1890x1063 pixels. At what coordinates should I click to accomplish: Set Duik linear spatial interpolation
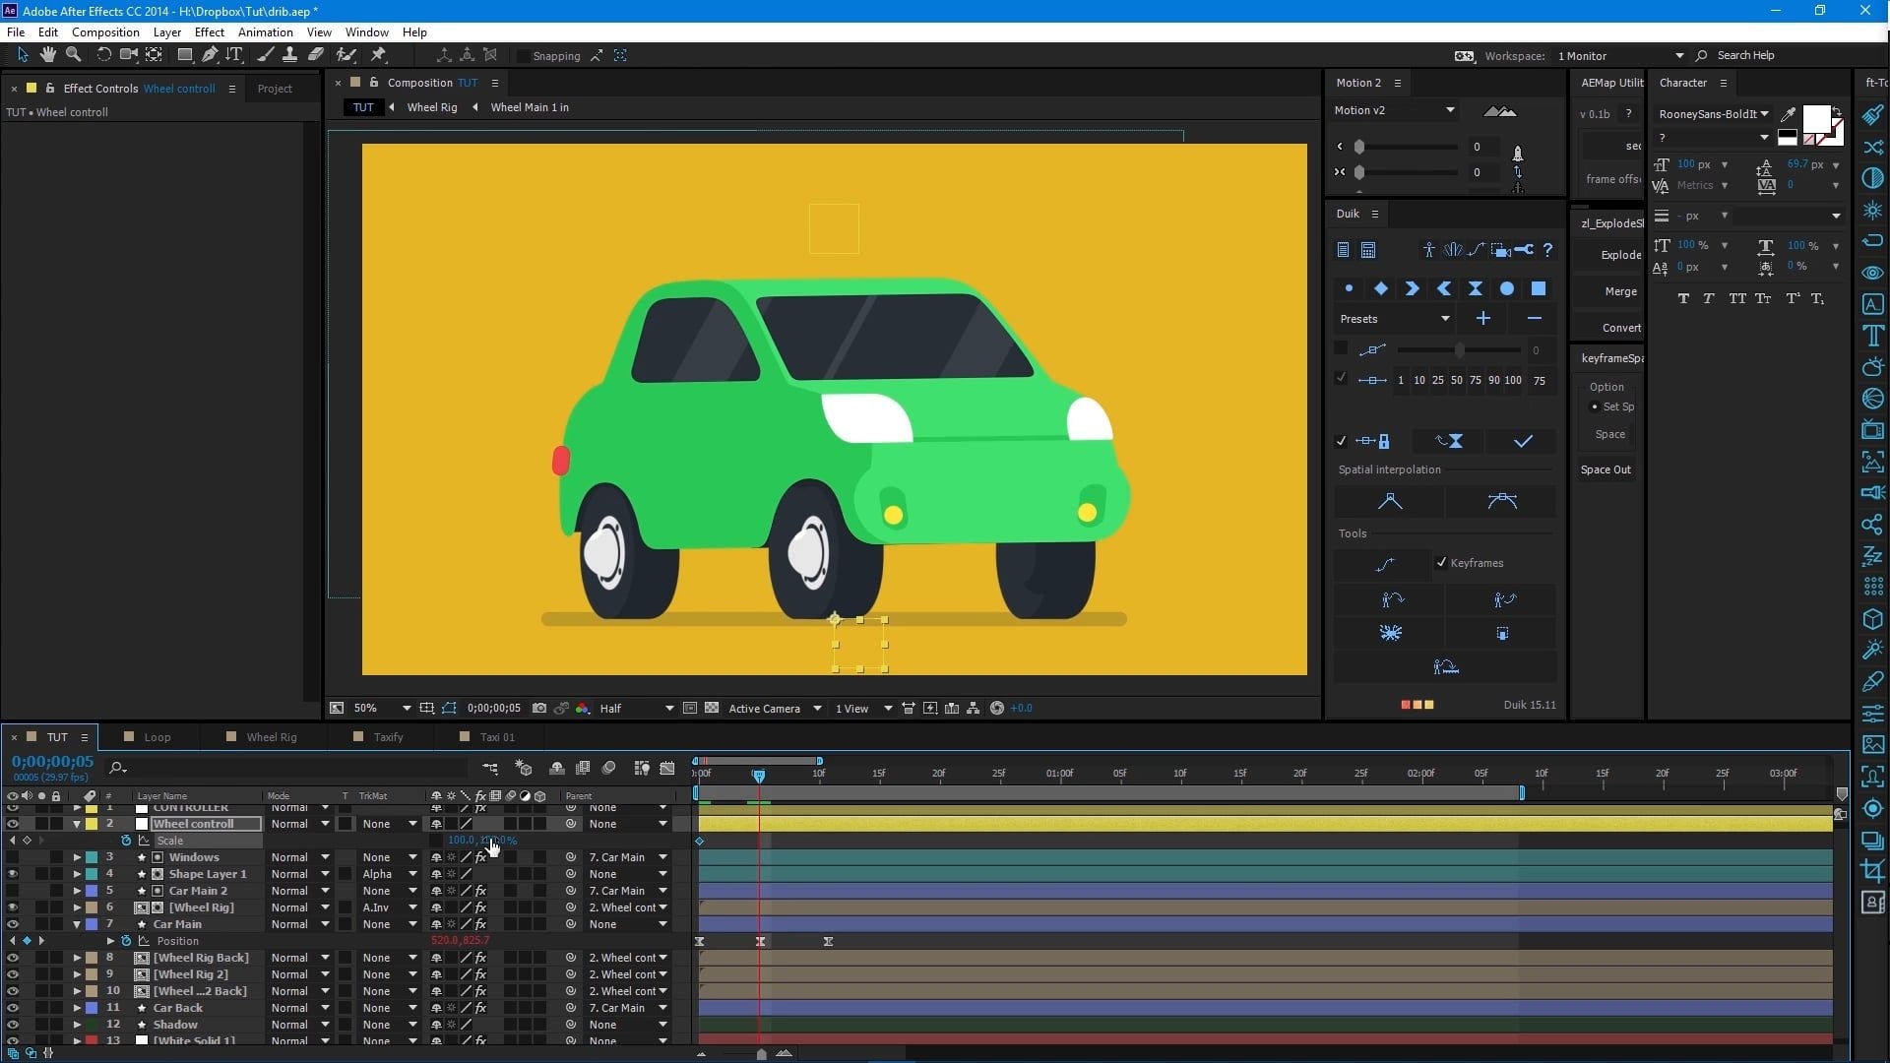coord(1390,501)
